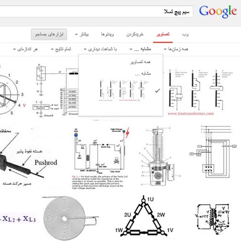Open the وب (Web) tab
241x241 pixels.
click(x=185, y=34)
